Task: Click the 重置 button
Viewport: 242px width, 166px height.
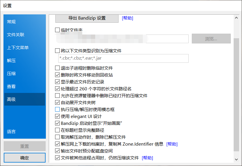Action: click(x=25, y=146)
